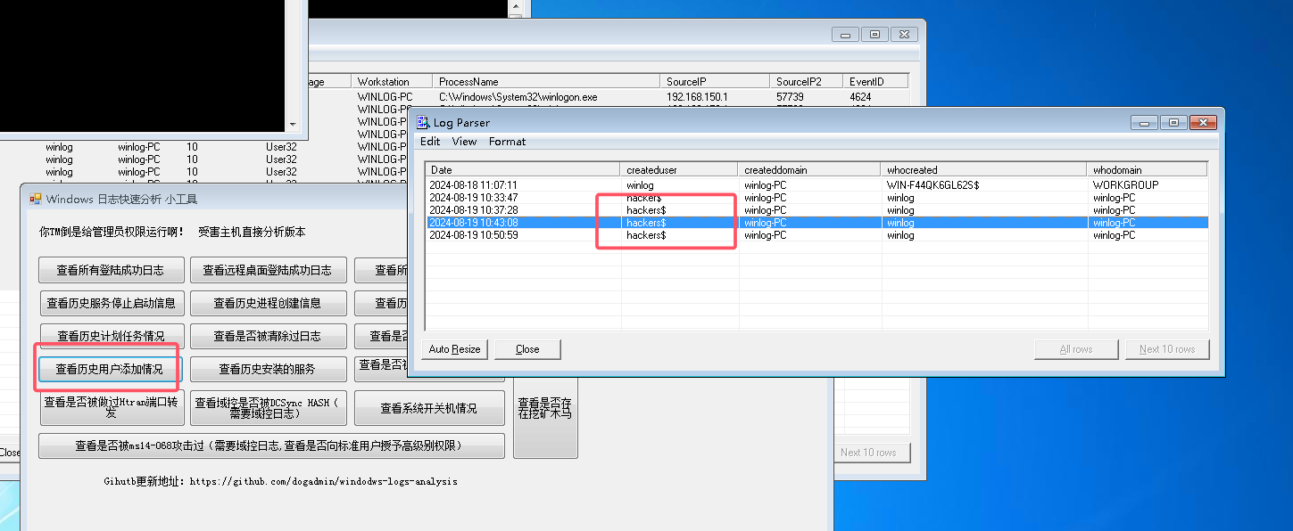Click the Auto Resize button
The height and width of the screenshot is (531, 1293).
(x=455, y=349)
